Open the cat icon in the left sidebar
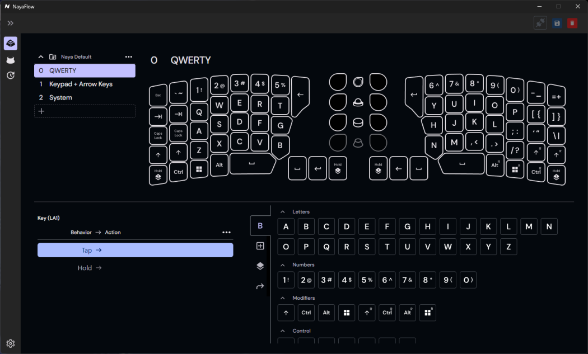The height and width of the screenshot is (354, 588). point(10,60)
